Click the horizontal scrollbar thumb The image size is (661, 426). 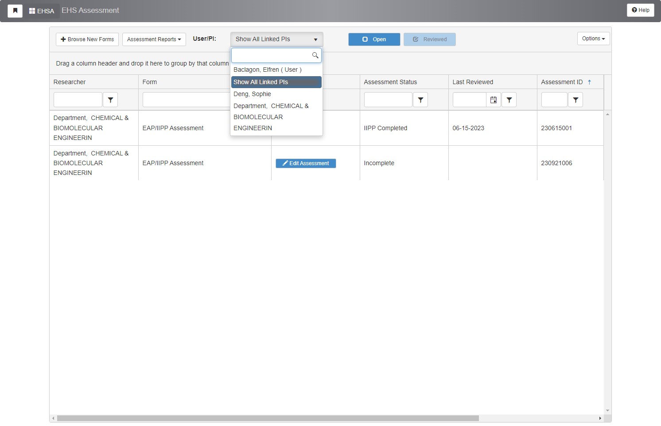tap(268, 418)
